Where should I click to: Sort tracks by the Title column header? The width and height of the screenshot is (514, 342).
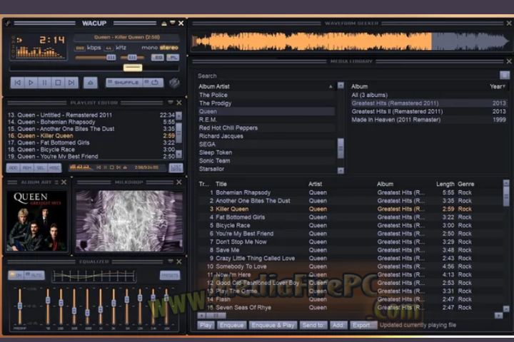click(x=221, y=184)
